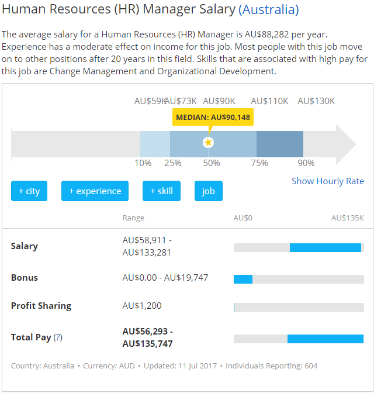
Task: Click the 25% to 75% middle salary band
Action: 213,144
